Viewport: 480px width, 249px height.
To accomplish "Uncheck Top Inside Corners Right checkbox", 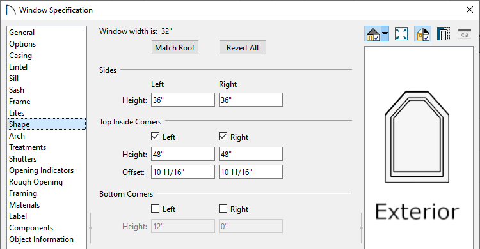I will click(223, 136).
